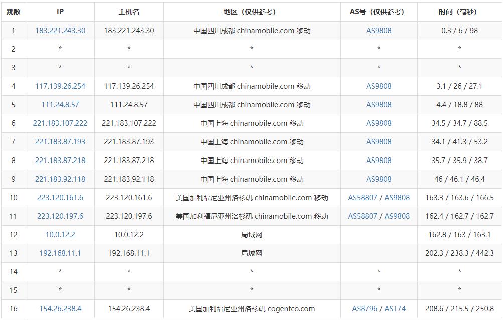Viewport: 503px width, 320px height.
Task: Select hostname cell 221.183.107.222
Action: coord(129,123)
